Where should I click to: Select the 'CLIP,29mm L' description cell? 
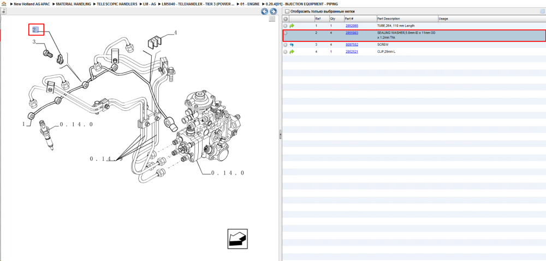coord(387,51)
